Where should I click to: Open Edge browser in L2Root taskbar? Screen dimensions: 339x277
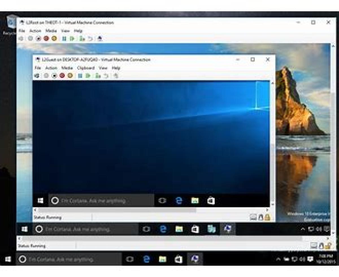[163, 229]
